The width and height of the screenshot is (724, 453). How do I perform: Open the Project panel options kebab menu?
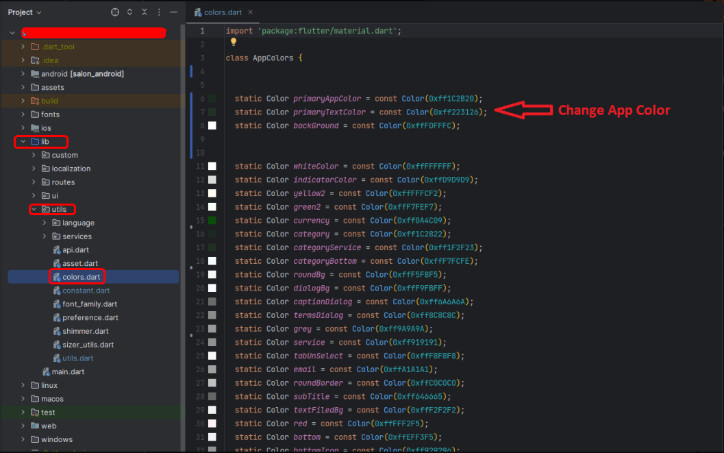tap(158, 12)
